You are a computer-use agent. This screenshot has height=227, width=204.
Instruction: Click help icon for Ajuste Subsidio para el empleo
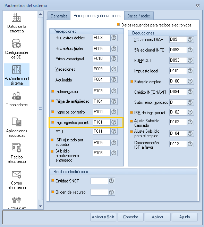point(190,133)
